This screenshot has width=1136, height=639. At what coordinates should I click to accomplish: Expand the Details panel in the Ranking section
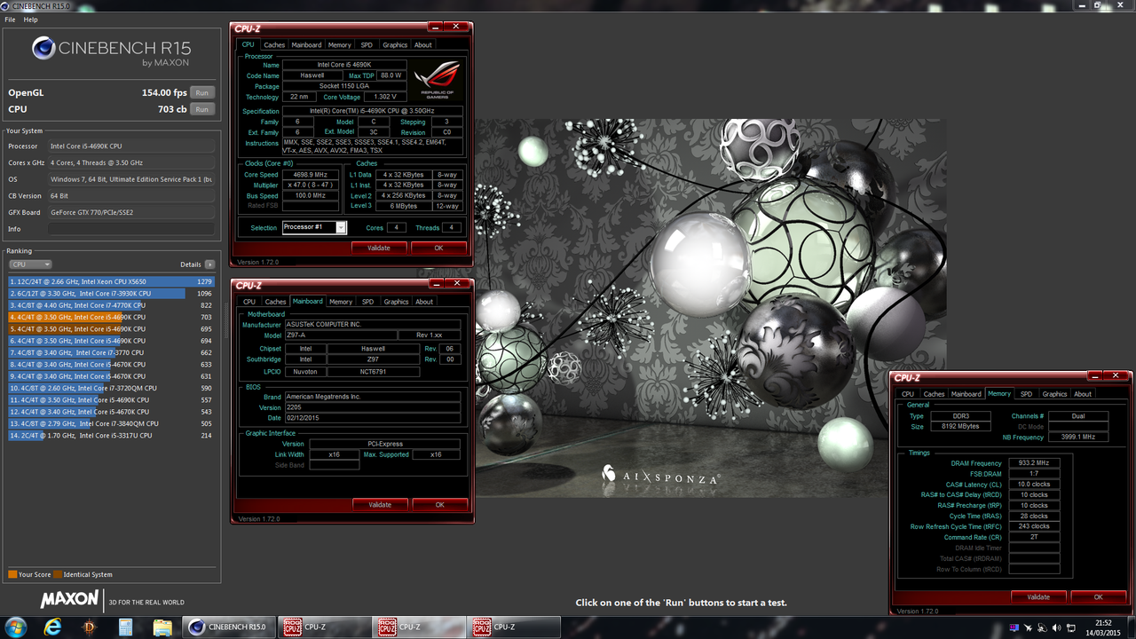coord(209,264)
